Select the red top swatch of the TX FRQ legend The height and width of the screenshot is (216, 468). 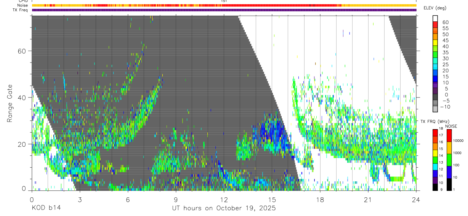[x=435, y=133]
